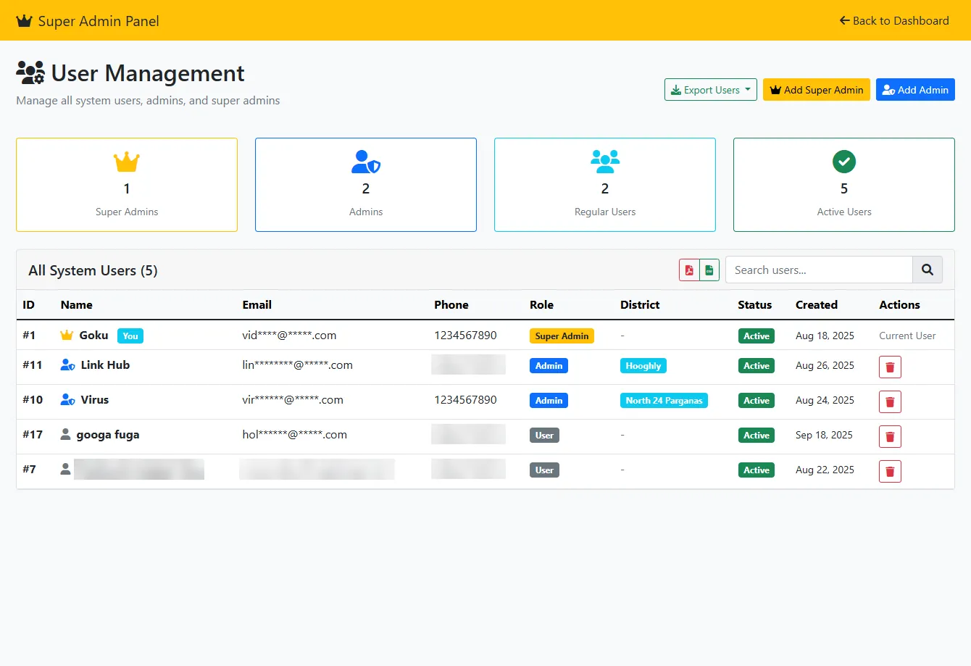Click the Email column header
The width and height of the screenshot is (971, 666).
(257, 305)
